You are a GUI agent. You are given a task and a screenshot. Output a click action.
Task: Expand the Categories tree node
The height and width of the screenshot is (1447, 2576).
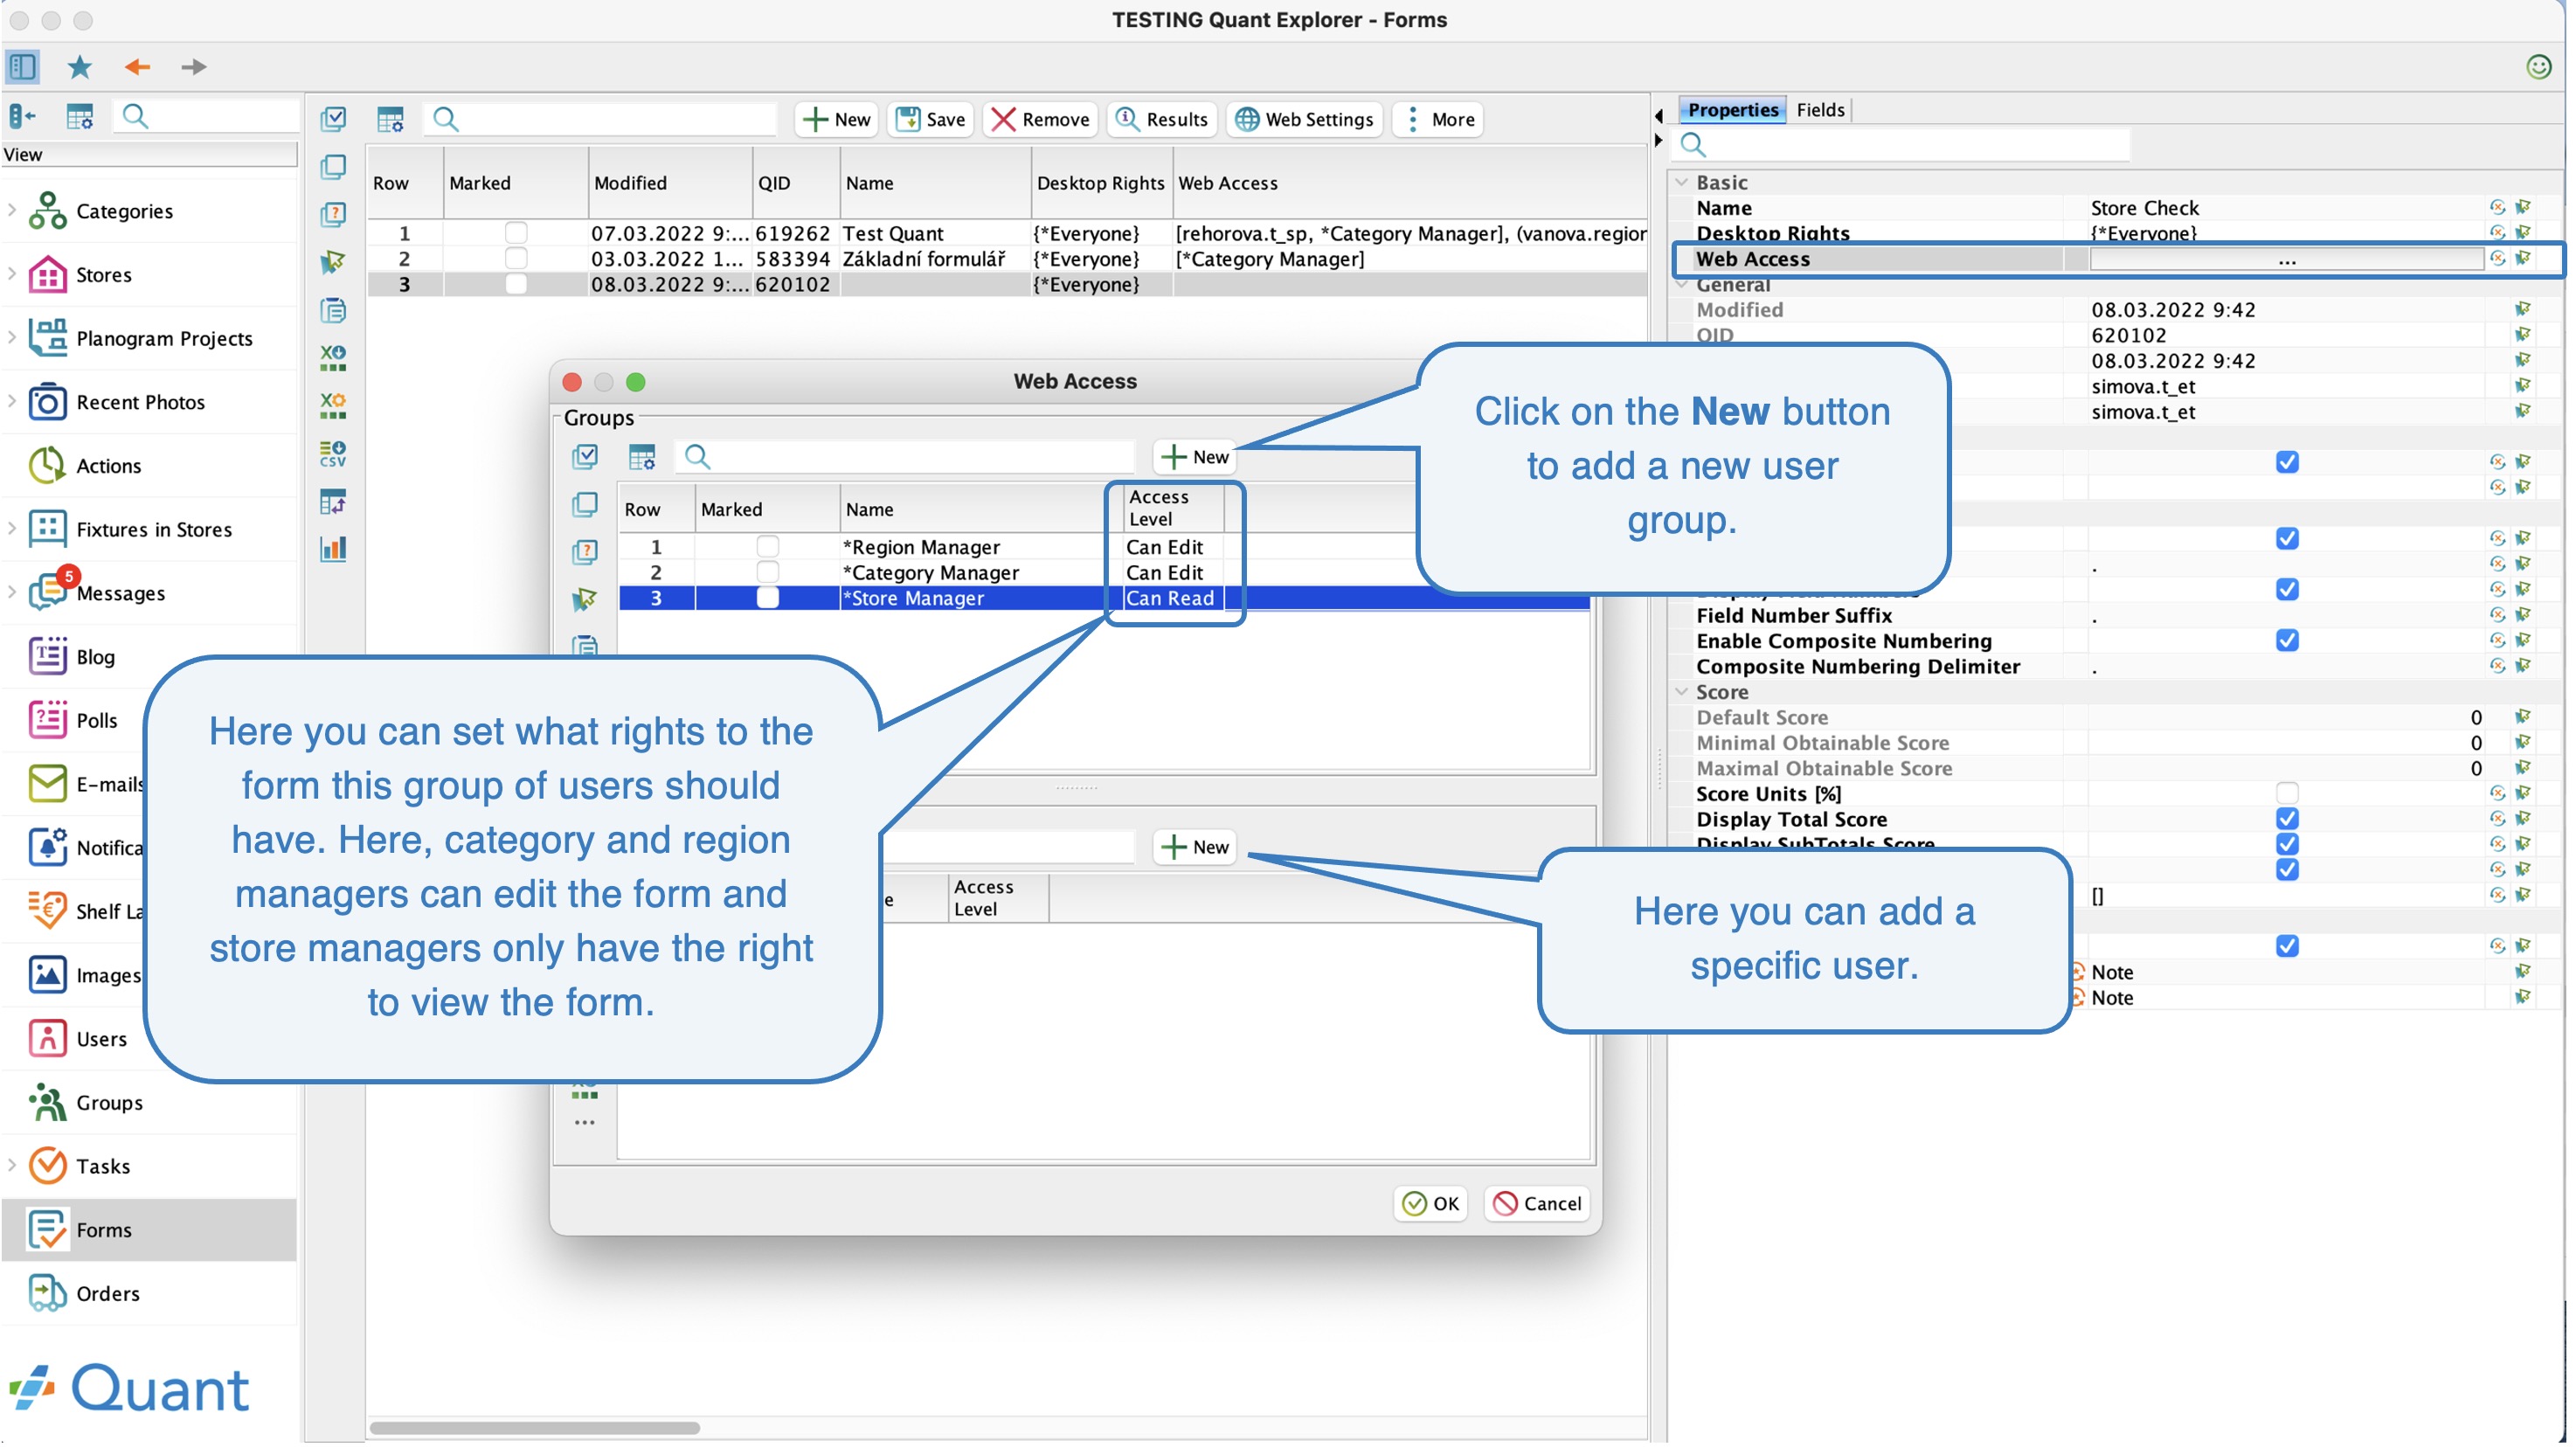pyautogui.click(x=12, y=210)
